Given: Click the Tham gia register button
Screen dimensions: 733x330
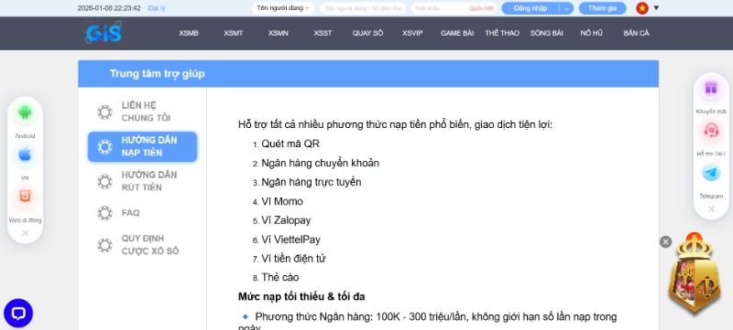Looking at the screenshot, I should tap(602, 8).
